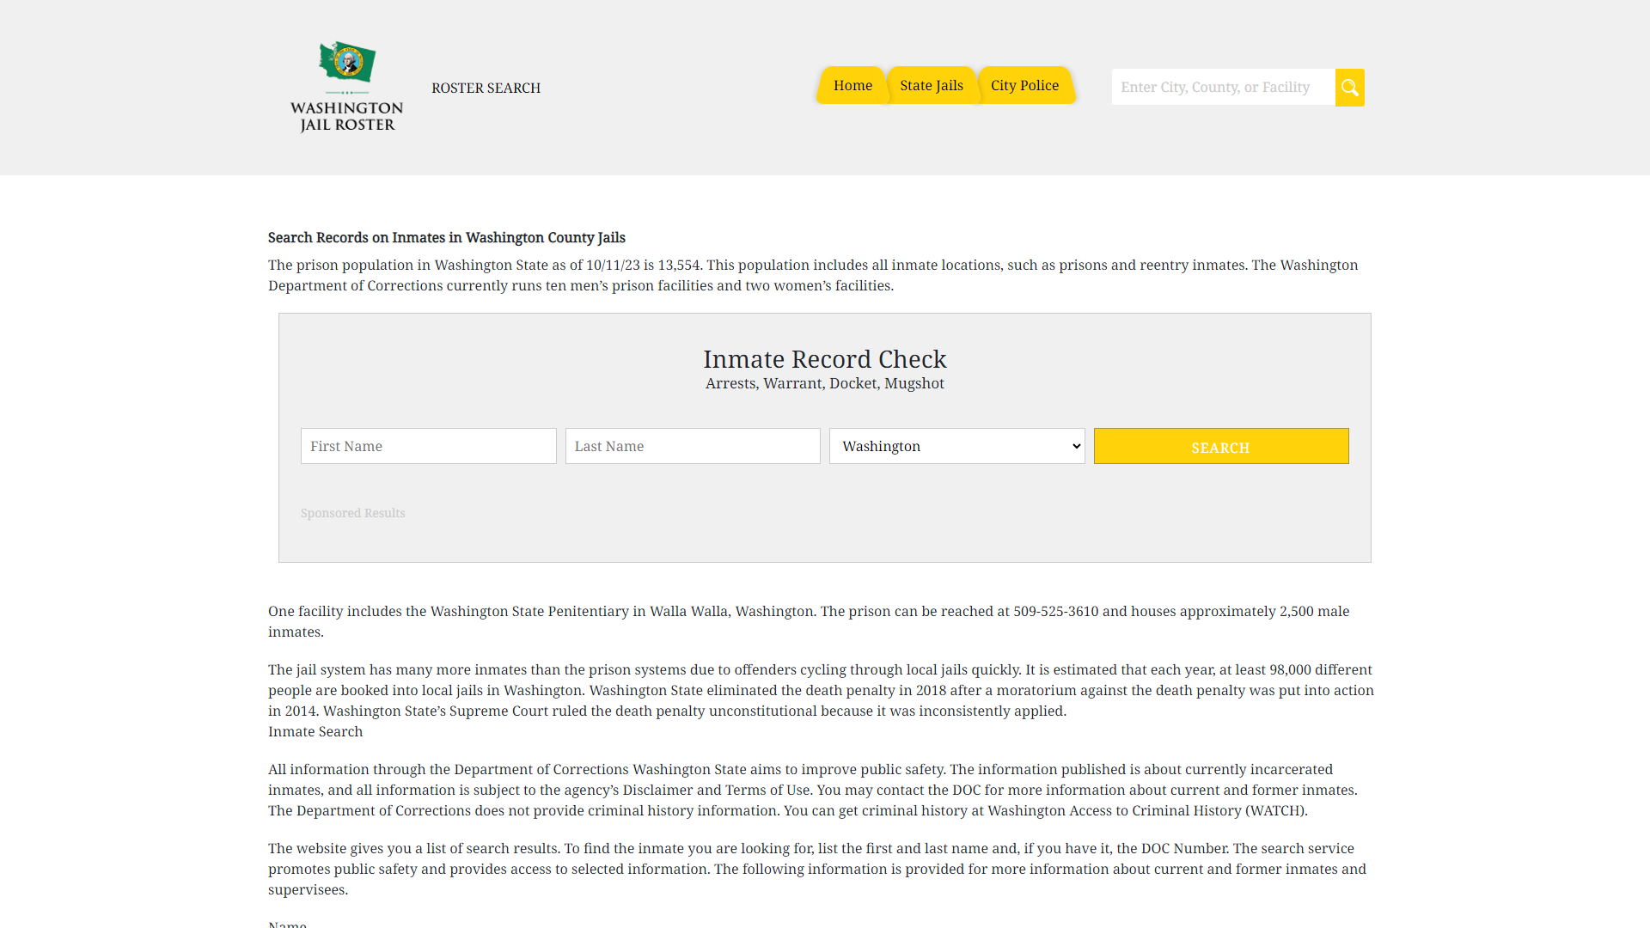Click the Sponsored Results label

click(x=352, y=513)
